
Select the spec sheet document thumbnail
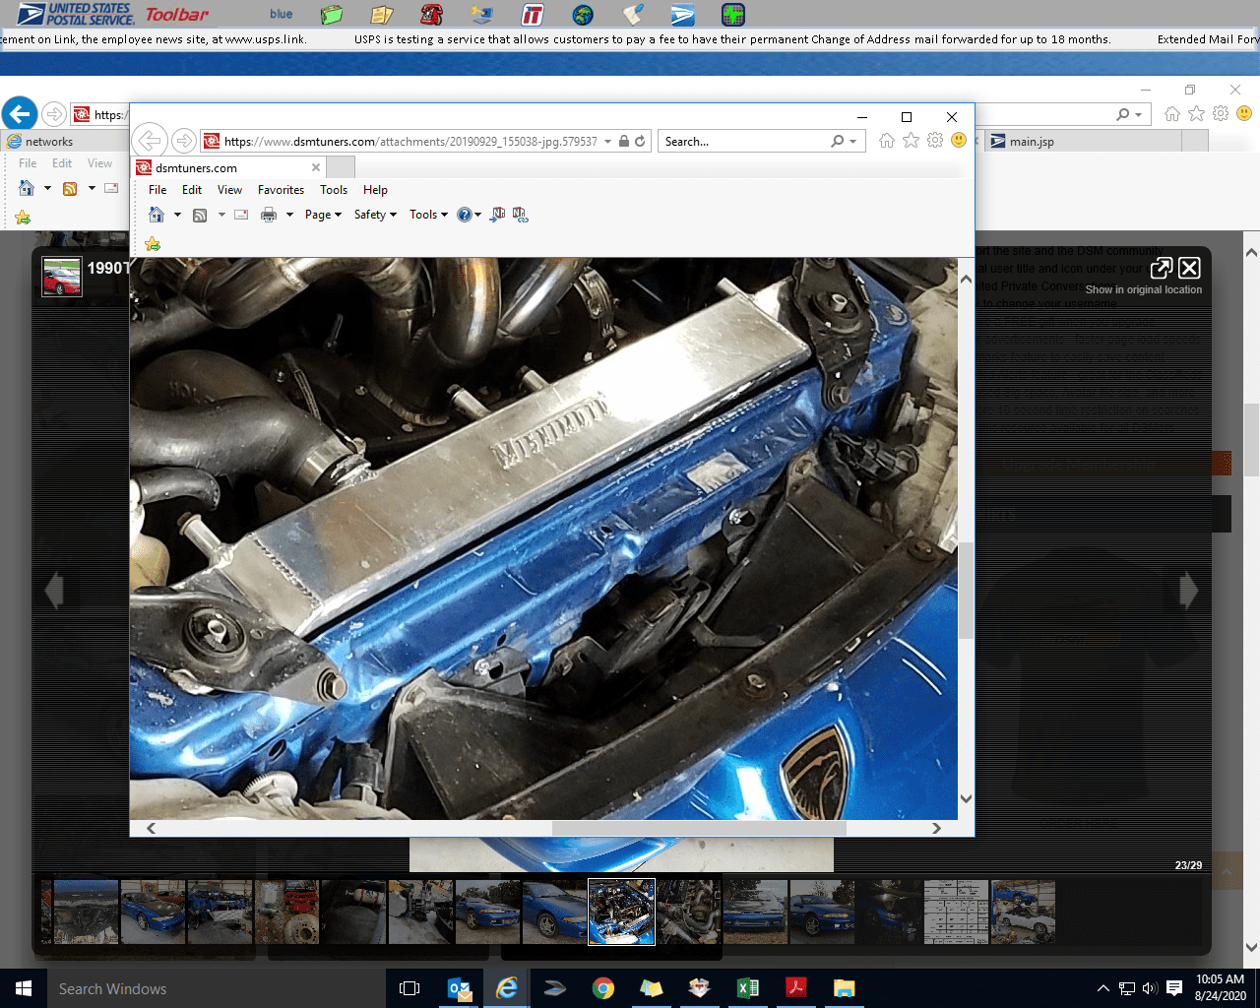(956, 912)
